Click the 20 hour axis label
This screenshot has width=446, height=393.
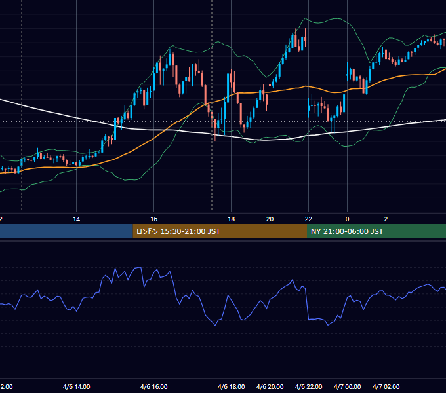pos(270,219)
